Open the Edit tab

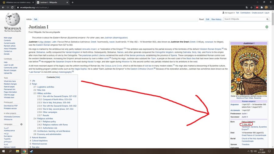pyautogui.click(x=207, y=19)
